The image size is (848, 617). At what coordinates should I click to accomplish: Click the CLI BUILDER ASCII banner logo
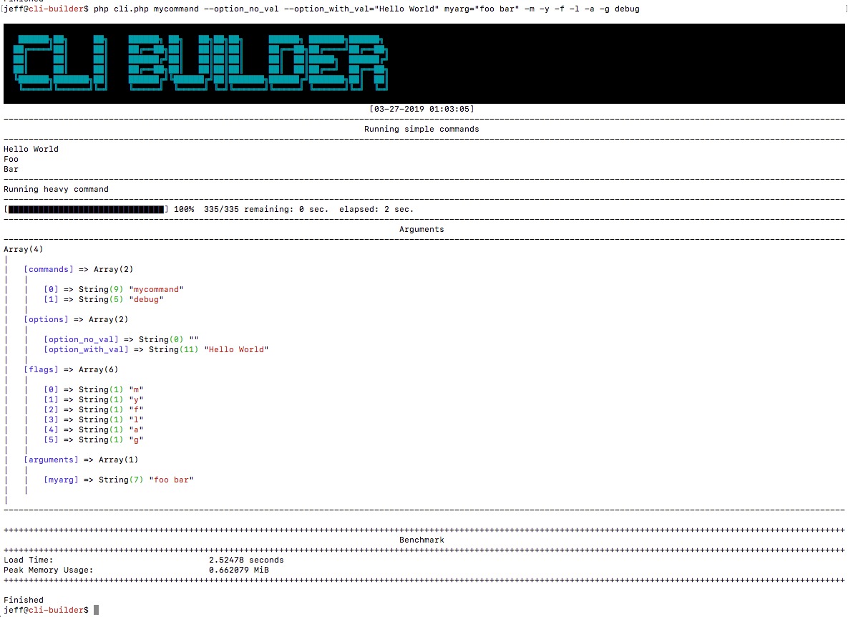(x=200, y=63)
